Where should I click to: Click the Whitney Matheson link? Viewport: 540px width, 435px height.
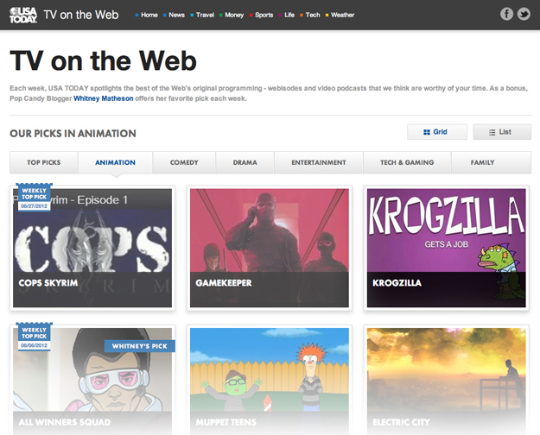pyautogui.click(x=104, y=99)
